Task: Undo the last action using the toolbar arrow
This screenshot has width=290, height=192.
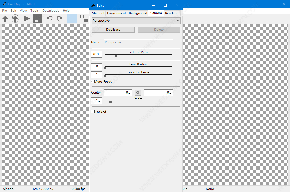Action: (50, 19)
